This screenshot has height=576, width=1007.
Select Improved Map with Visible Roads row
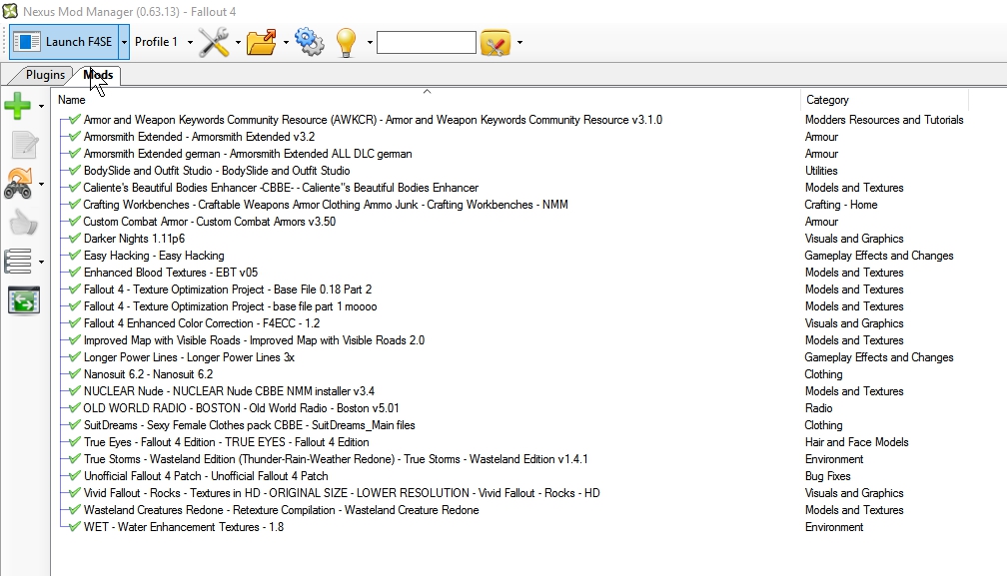254,340
